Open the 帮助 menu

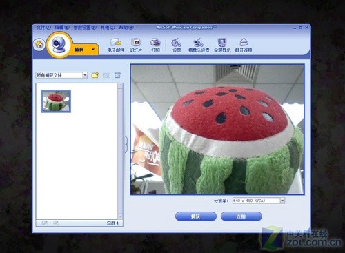(126, 28)
